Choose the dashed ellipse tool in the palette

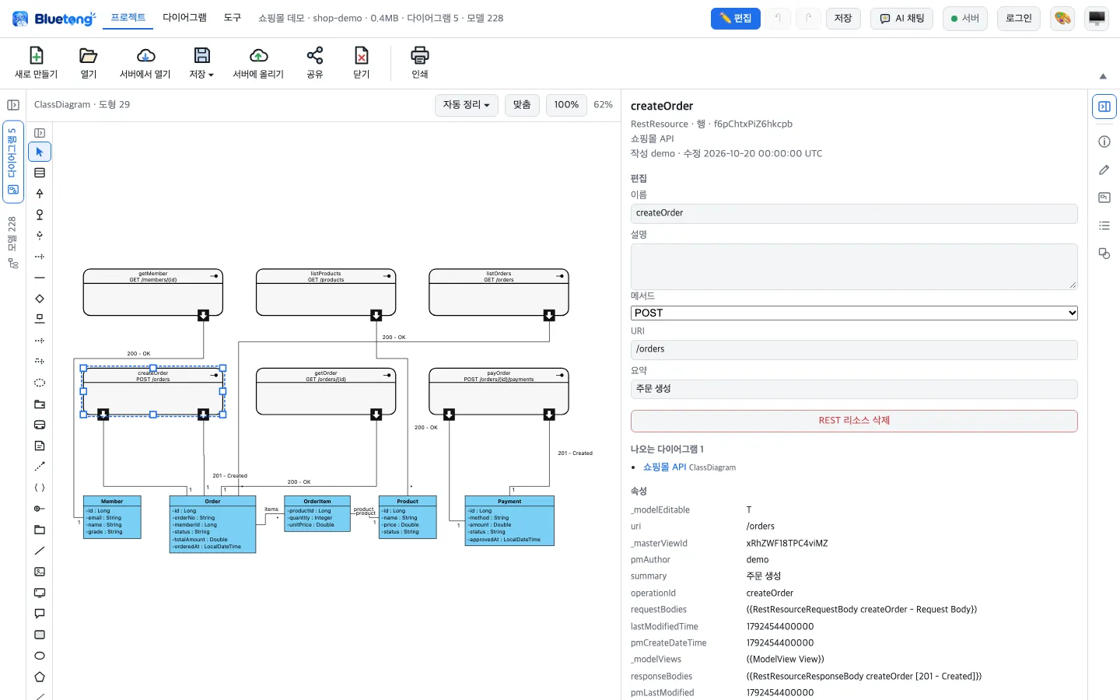40,383
